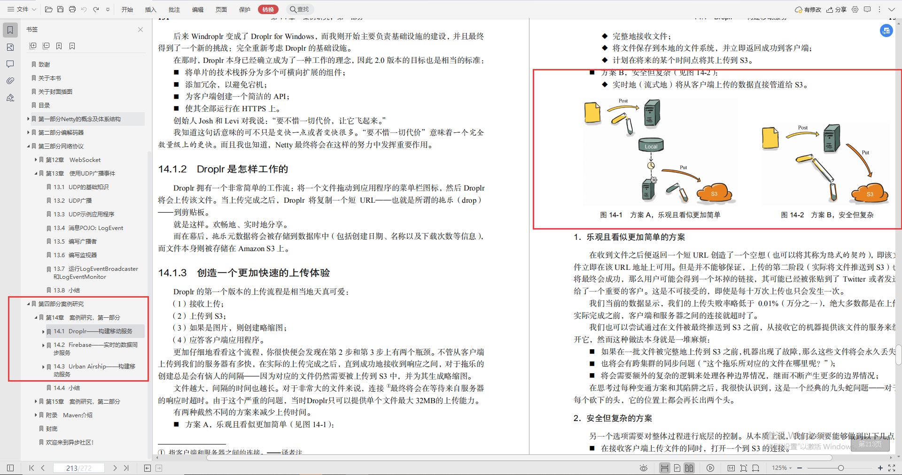Click the 查找 search button

point(299,9)
